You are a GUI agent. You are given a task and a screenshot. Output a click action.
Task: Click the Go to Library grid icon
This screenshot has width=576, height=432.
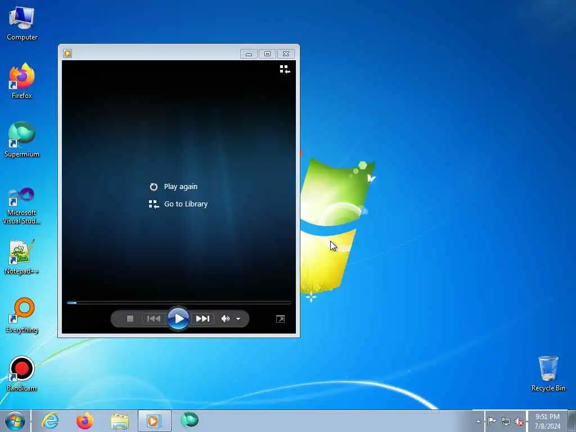154,204
